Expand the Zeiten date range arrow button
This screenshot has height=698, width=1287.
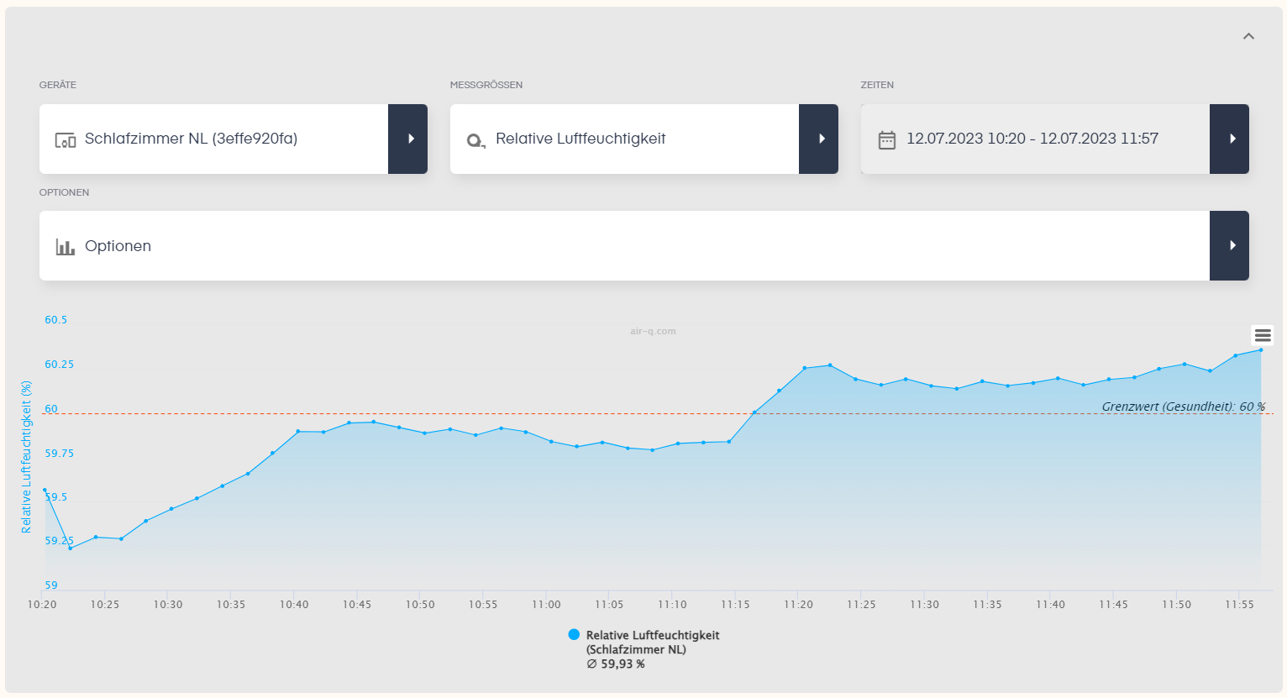[x=1230, y=139]
